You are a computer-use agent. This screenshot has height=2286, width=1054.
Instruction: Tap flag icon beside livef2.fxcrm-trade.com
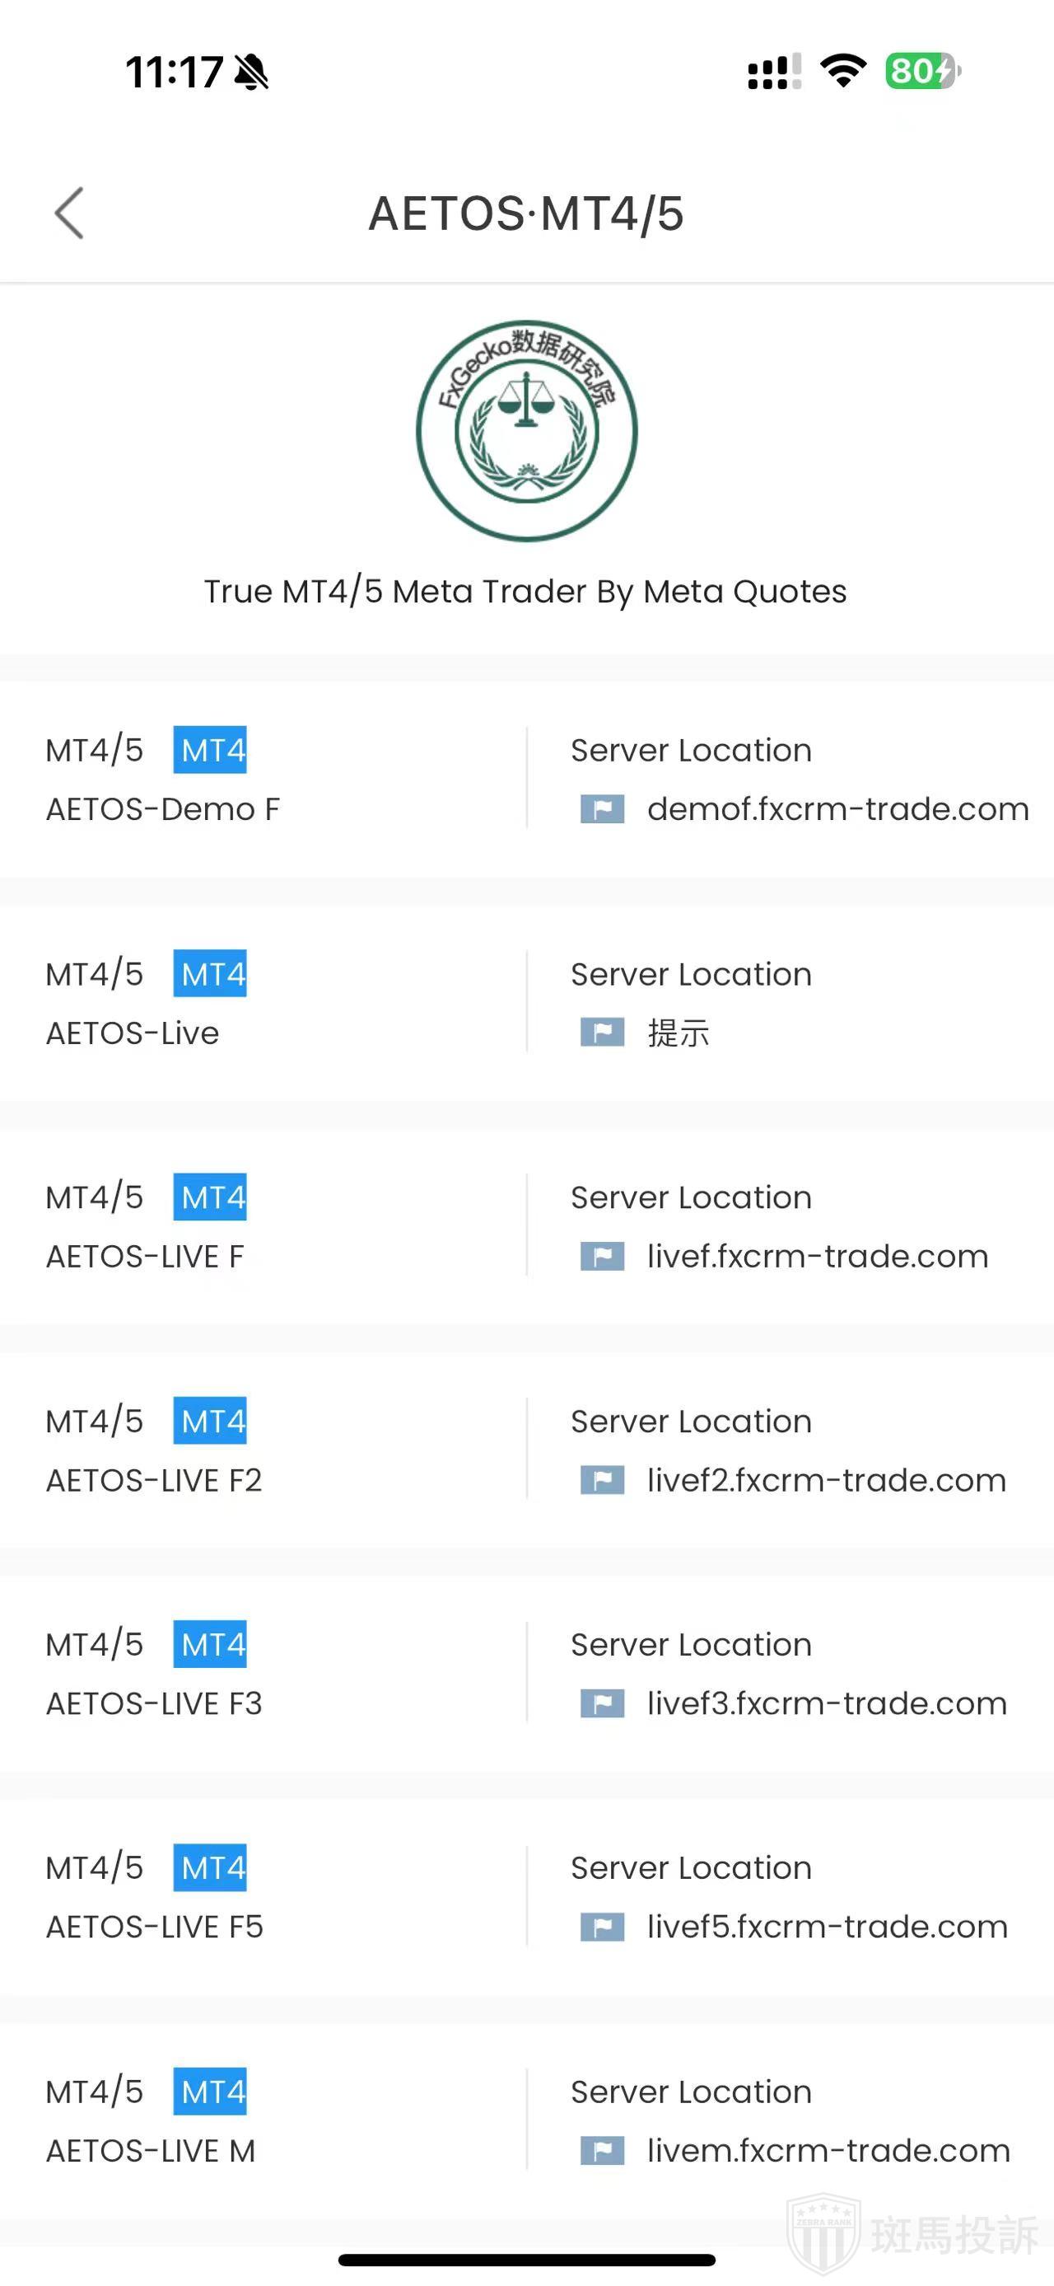click(602, 1480)
